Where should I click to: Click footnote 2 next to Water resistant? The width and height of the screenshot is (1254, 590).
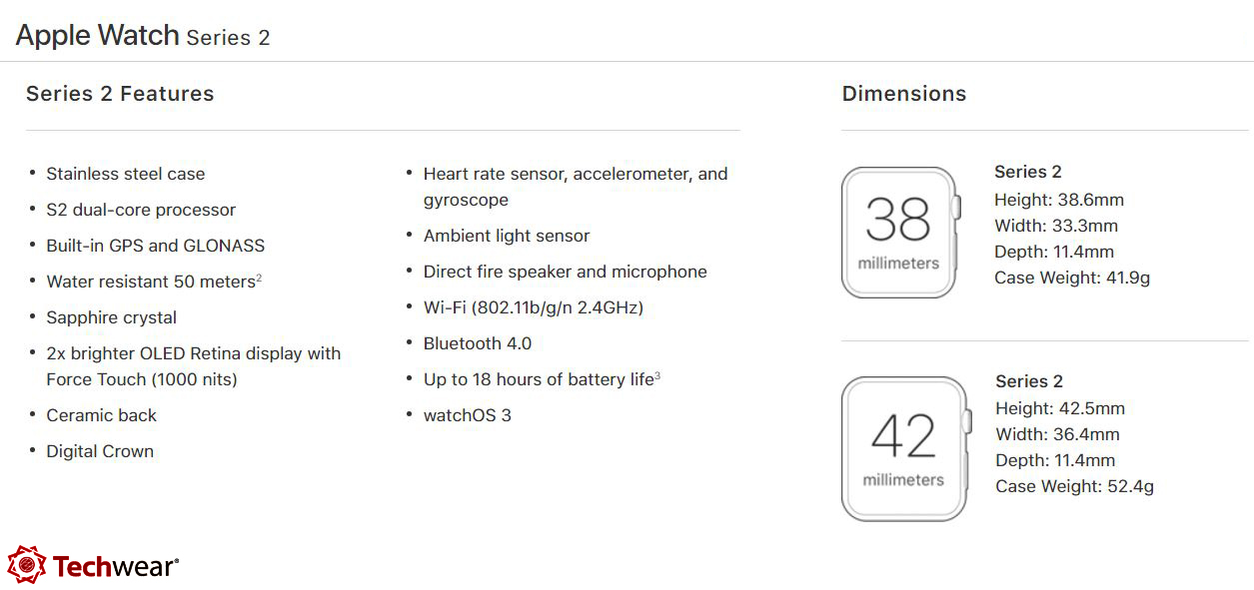259,279
